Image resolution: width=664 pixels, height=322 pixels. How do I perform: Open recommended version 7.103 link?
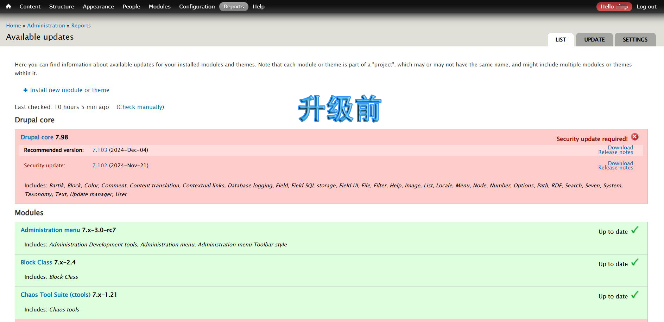coord(100,150)
